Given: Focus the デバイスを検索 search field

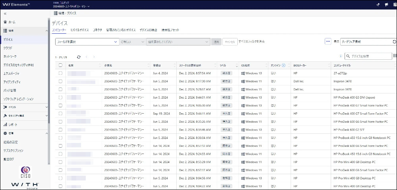Looking at the screenshot, I should point(368,56).
